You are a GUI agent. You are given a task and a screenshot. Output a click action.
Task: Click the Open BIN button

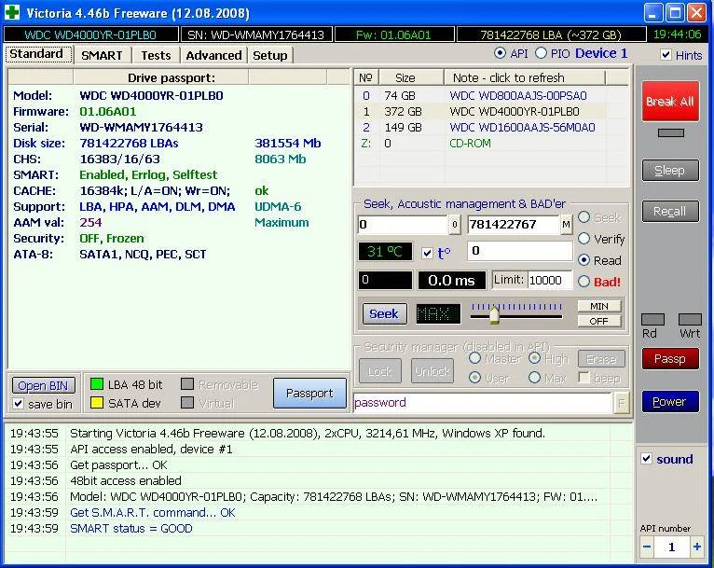point(43,385)
